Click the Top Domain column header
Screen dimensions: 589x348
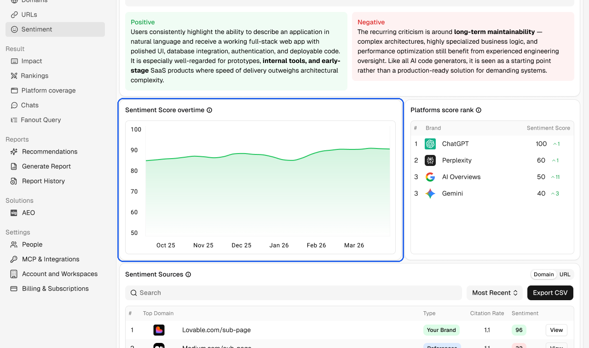[x=158, y=314]
